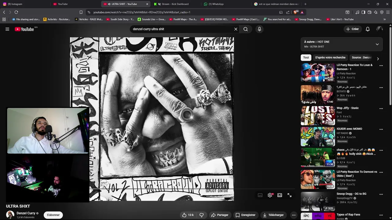Toggle theater mode on player
This screenshot has height=220, width=392.
(x=280, y=195)
